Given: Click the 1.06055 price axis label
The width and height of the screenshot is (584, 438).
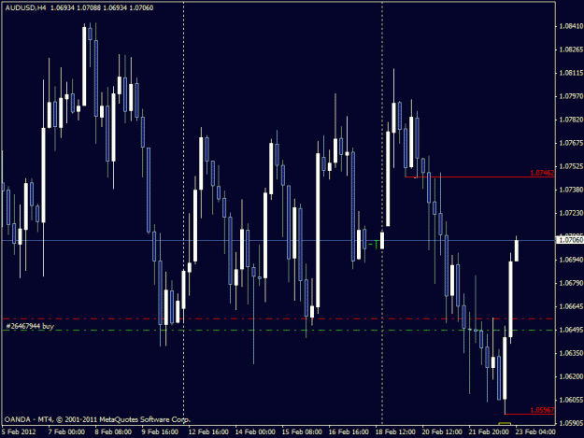Looking at the screenshot, I should pos(571,400).
